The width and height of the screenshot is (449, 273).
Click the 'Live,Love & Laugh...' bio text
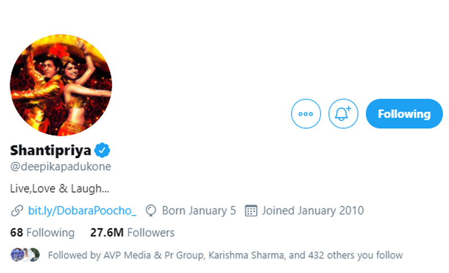coord(59,189)
